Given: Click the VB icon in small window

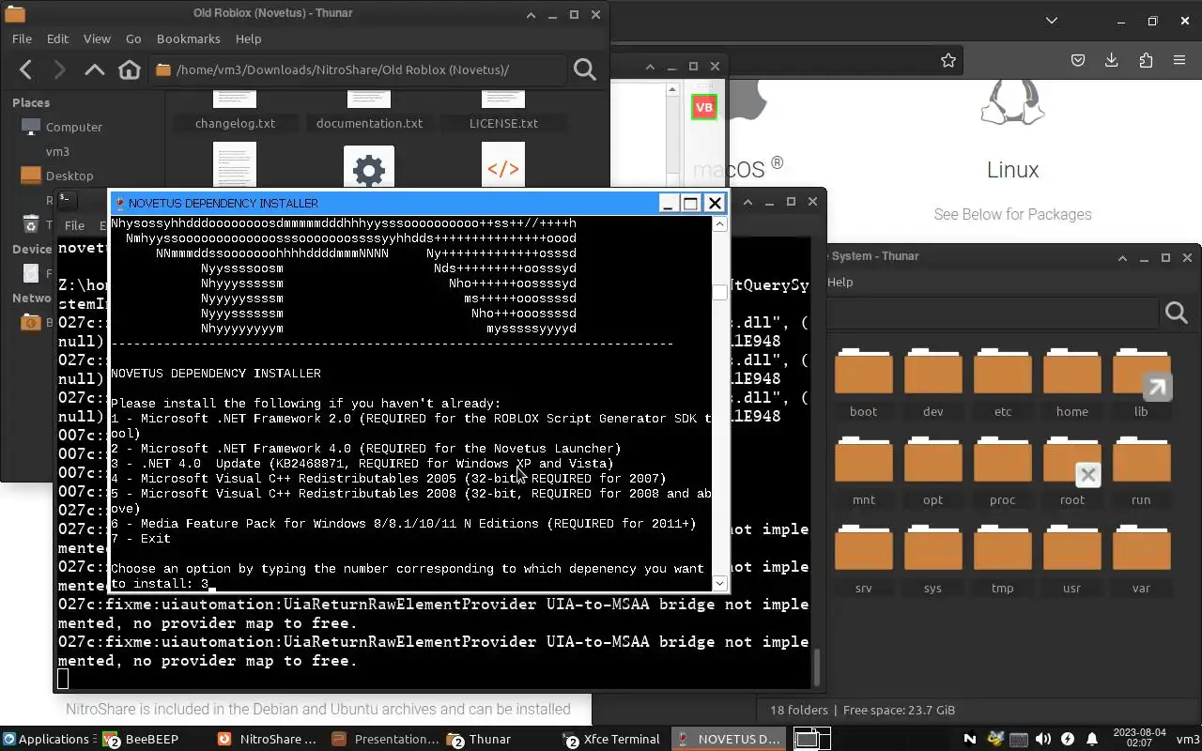Looking at the screenshot, I should (x=703, y=107).
